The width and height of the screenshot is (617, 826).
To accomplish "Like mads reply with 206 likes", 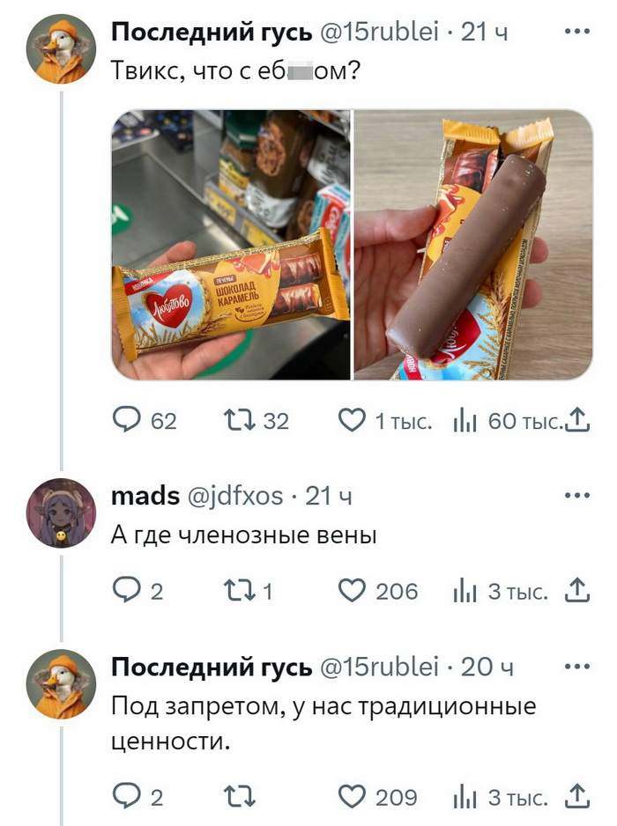I will 377,591.
